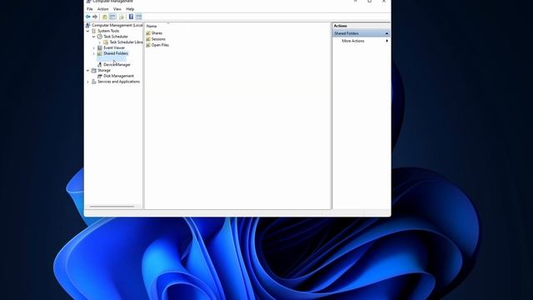
Task: Select the Event Viewer icon in the tree
Action: [100, 48]
